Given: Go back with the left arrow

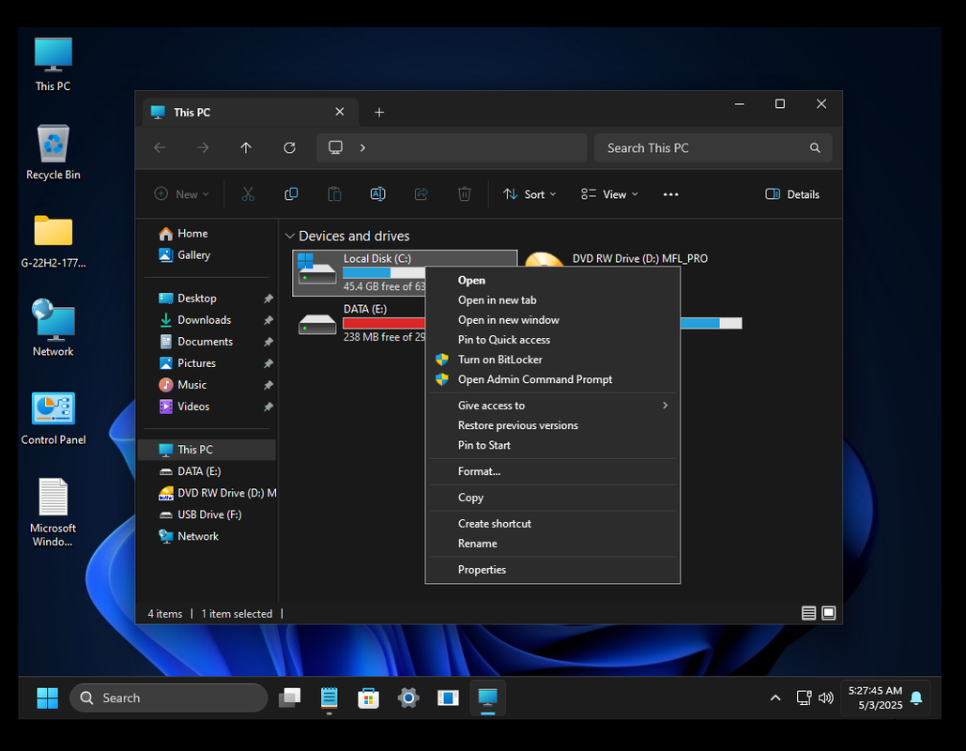Looking at the screenshot, I should point(160,148).
